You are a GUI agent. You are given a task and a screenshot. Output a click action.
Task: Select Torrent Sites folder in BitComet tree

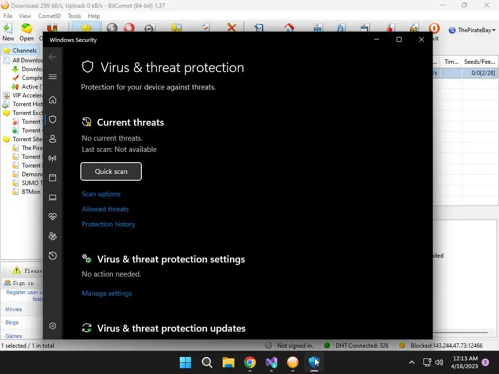23,139
